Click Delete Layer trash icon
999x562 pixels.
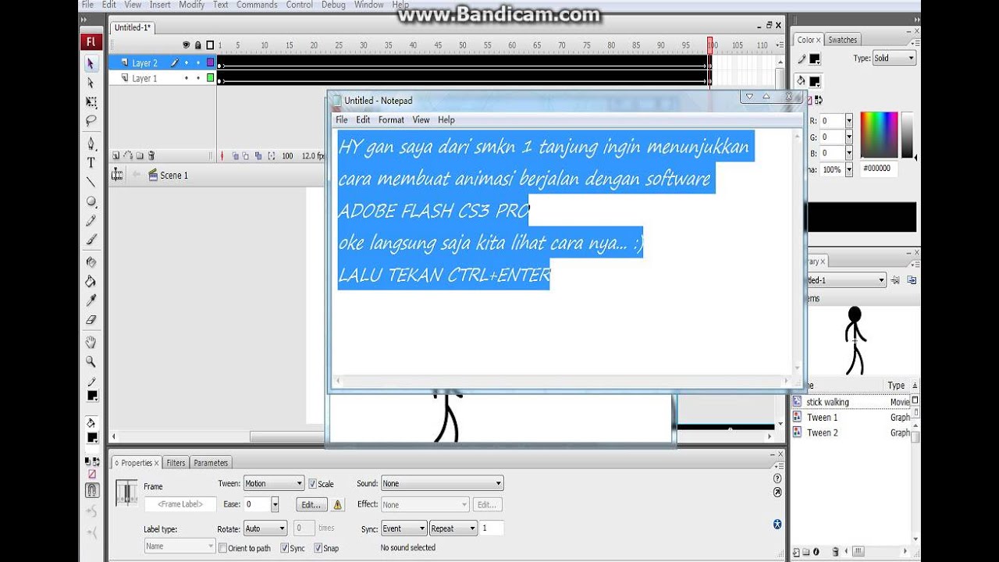coord(151,156)
